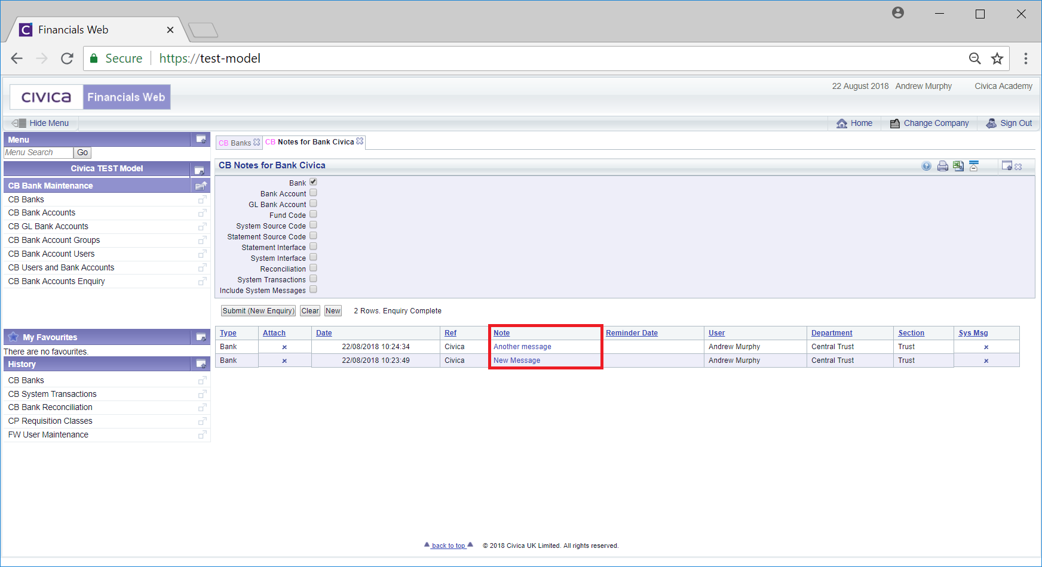
Task: Enable Statement Interface checkbox
Action: [313, 246]
